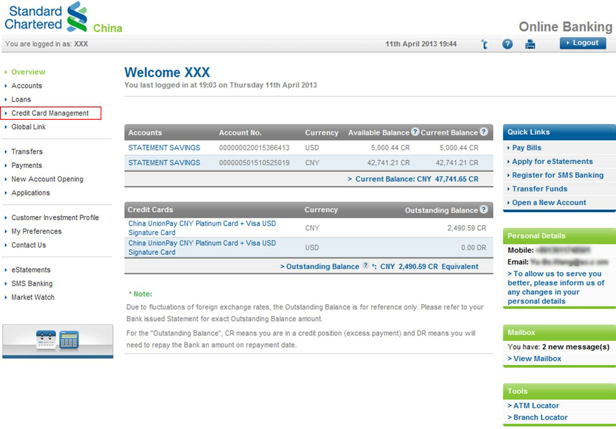Open Credit Card Management menu item
The width and height of the screenshot is (616, 429).
(x=50, y=113)
